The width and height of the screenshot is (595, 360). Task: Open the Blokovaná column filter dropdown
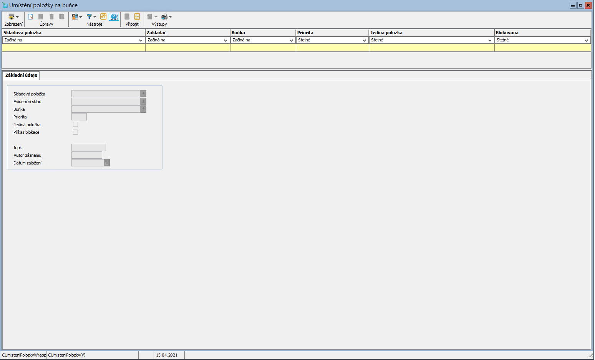[586, 40]
